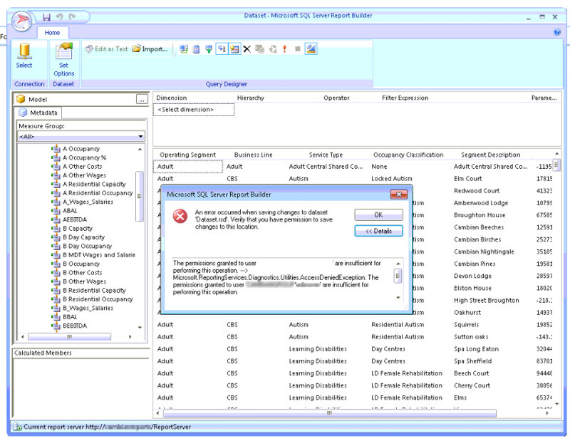Select the A Occupancy measure
Viewport: 570px width, 441px height.
[81, 149]
